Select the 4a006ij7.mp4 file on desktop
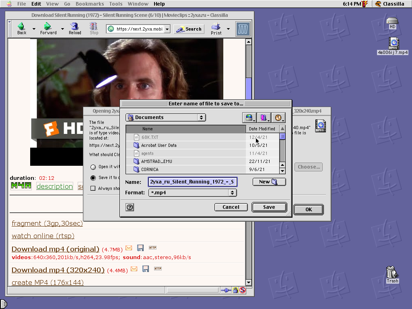 point(393,46)
